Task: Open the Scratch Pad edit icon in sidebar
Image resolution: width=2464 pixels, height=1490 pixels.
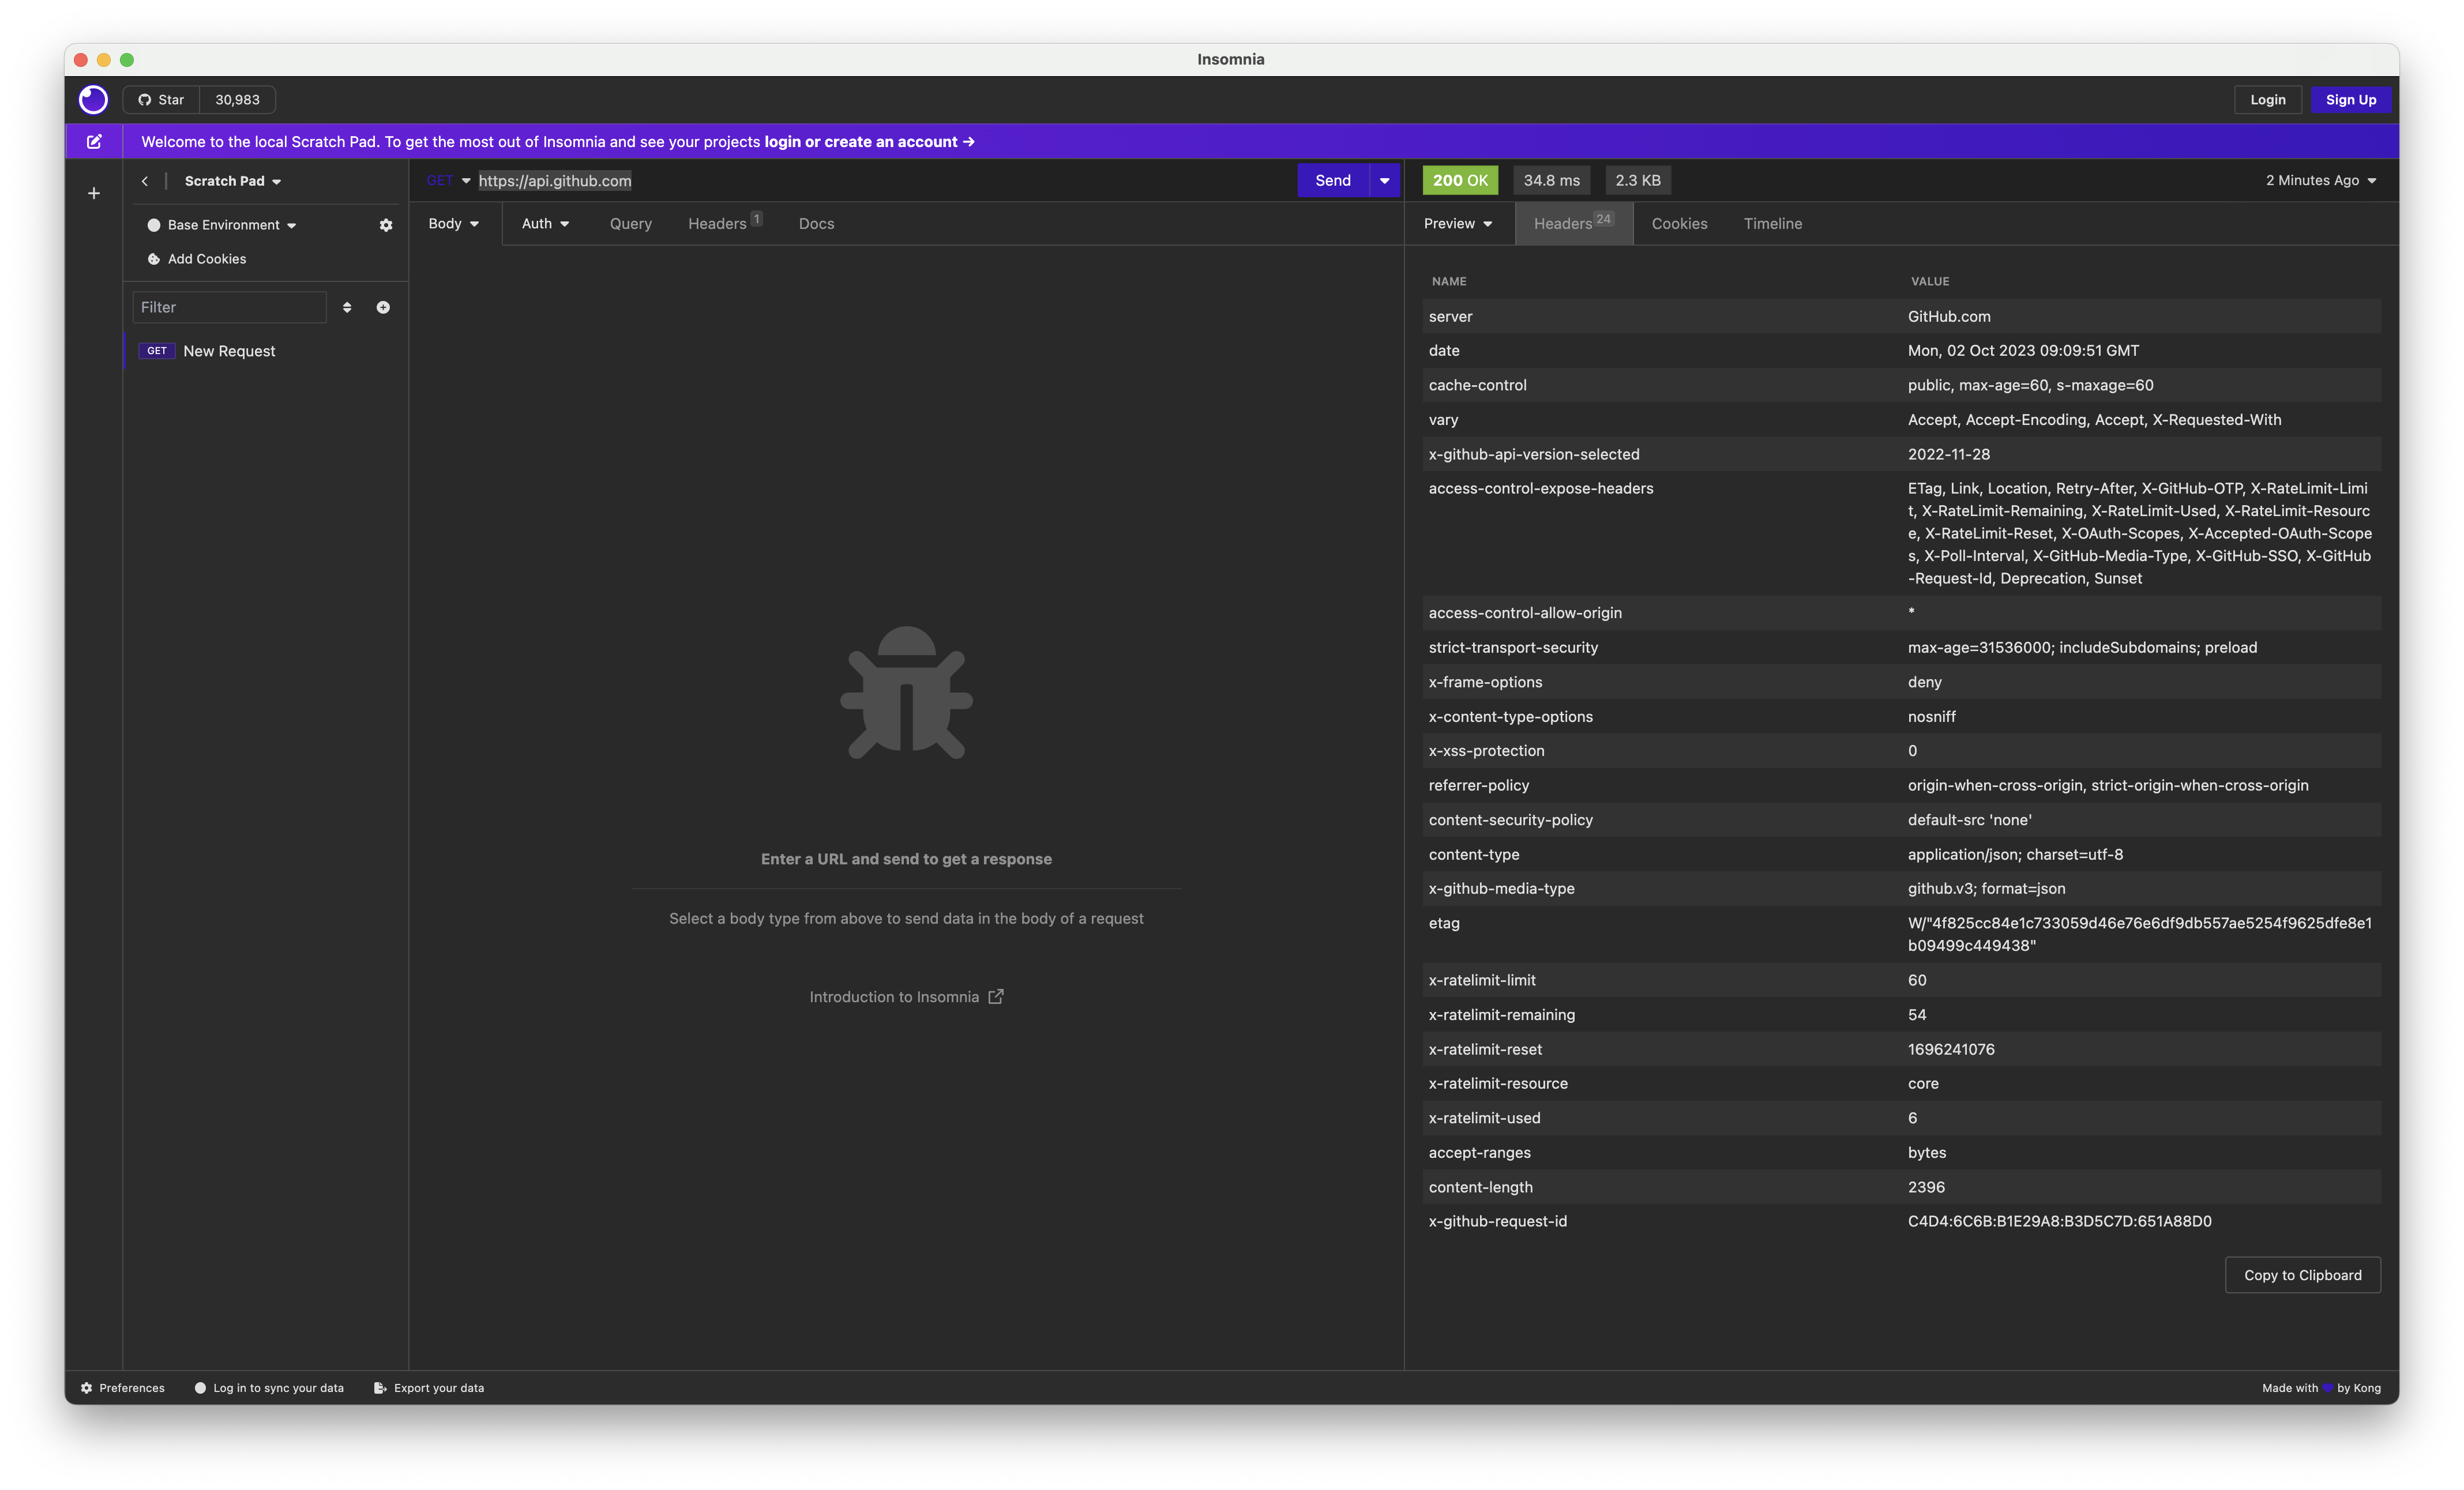Action: coord(94,141)
